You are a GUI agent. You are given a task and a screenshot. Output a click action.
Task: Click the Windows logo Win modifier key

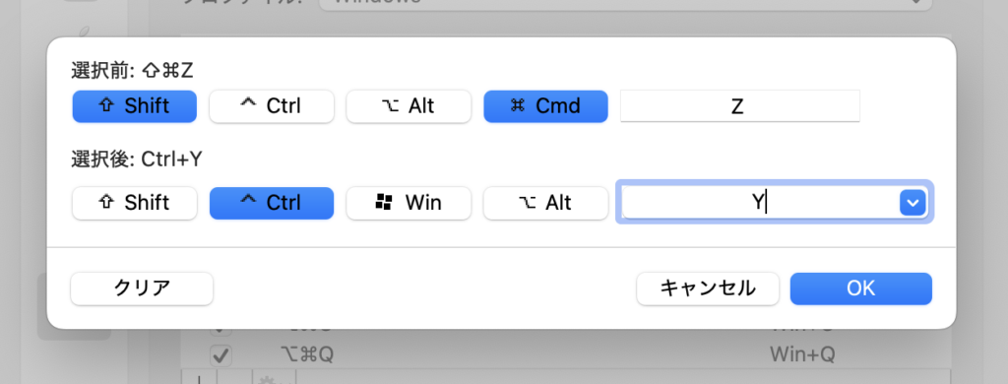click(407, 203)
